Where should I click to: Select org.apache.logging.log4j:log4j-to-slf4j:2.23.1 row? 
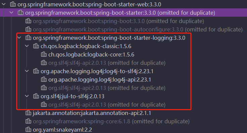[97, 71]
